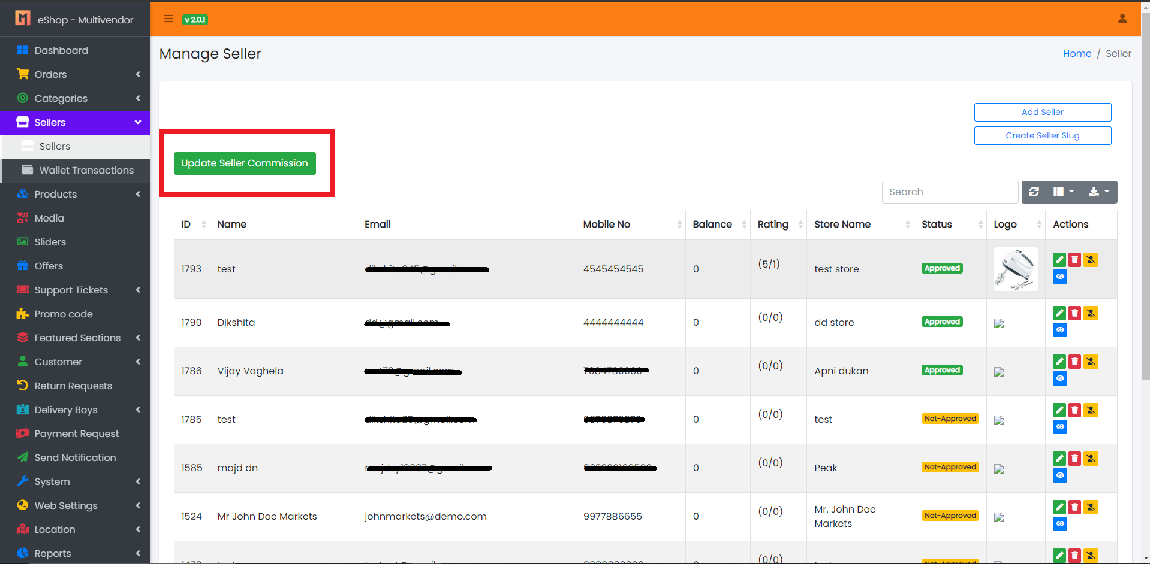
Task: Click the Create Seller Slug button
Action: point(1043,135)
